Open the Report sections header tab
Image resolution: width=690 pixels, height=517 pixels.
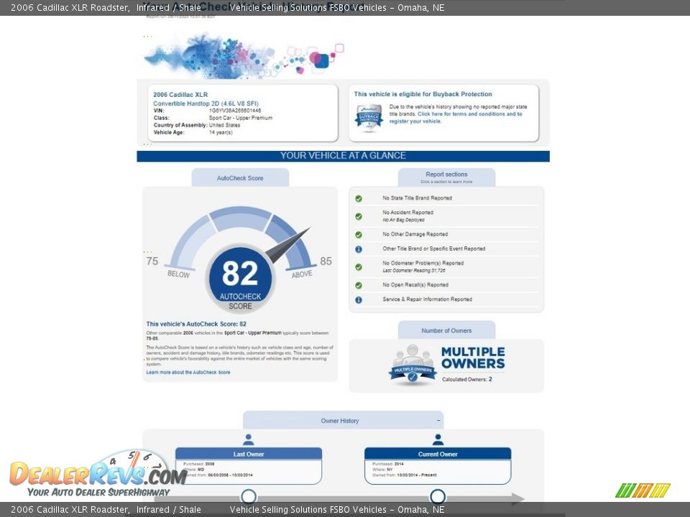point(446,177)
